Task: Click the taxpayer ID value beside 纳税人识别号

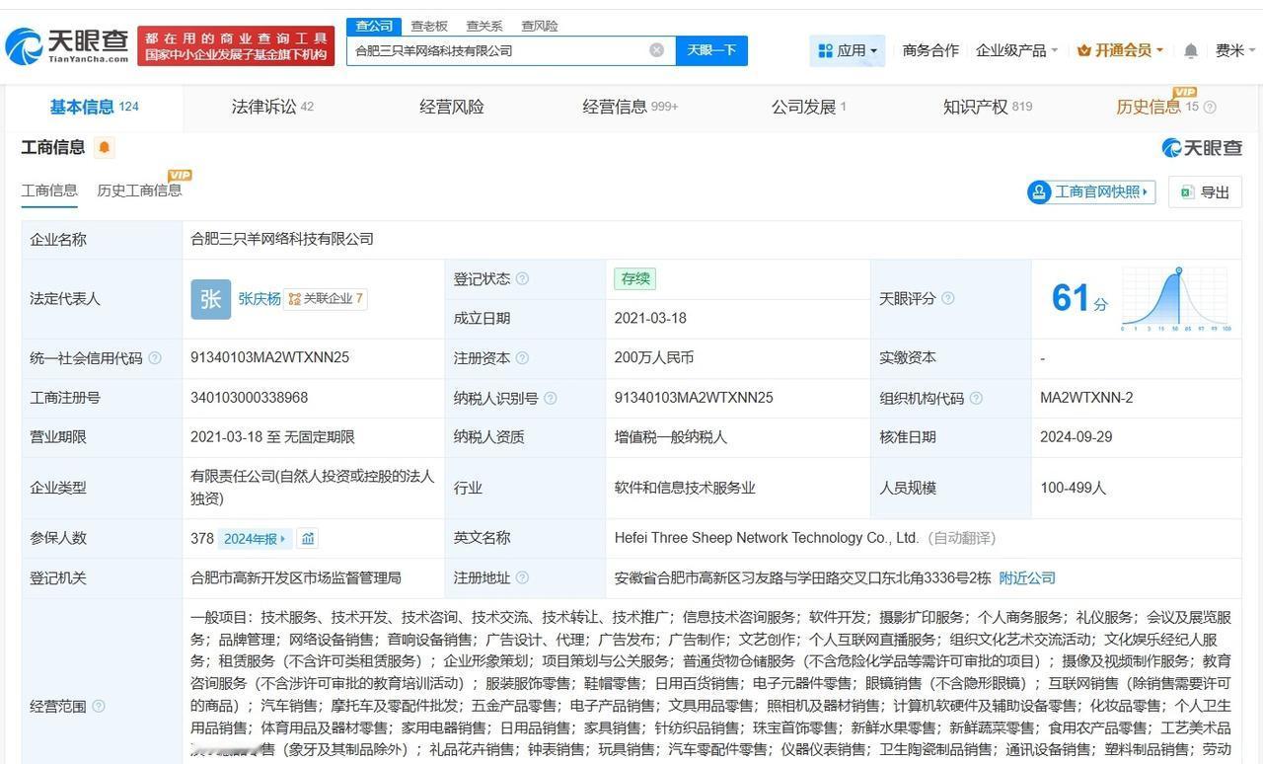Action: point(694,398)
